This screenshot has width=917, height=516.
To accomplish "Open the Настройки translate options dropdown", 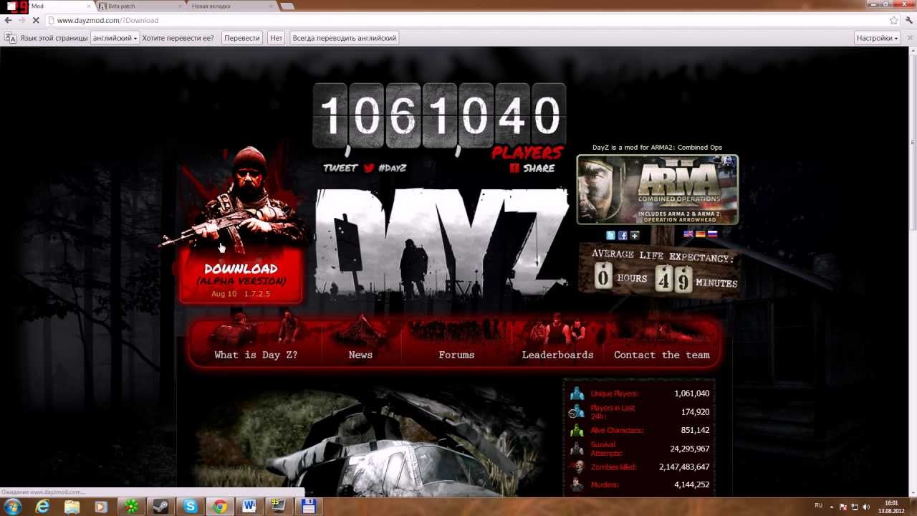I will point(877,38).
